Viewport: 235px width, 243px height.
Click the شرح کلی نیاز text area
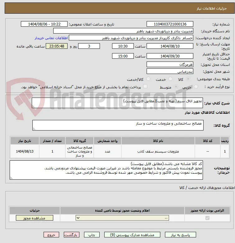pyautogui.click(x=117, y=103)
